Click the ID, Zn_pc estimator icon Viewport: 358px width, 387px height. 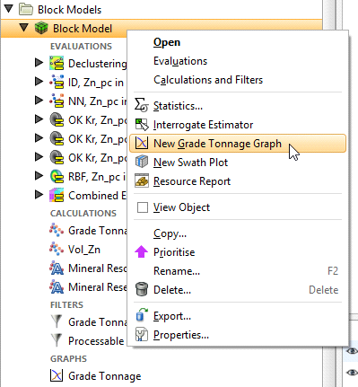pyautogui.click(x=57, y=82)
